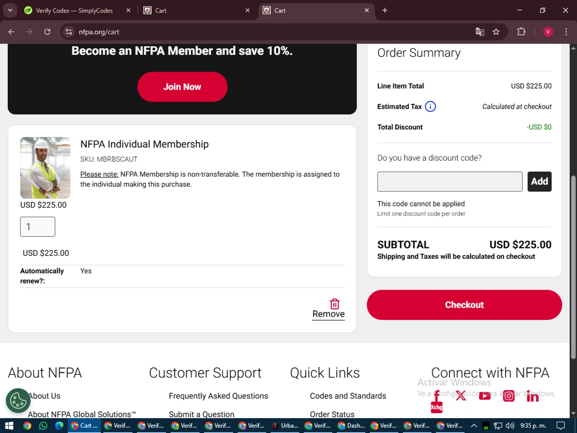Open WhatsApp from the taskbar
The image size is (577, 433).
pos(43,426)
